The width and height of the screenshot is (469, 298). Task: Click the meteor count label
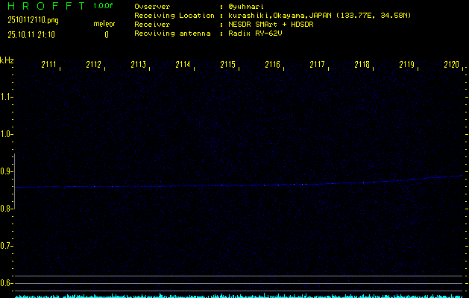(104, 24)
